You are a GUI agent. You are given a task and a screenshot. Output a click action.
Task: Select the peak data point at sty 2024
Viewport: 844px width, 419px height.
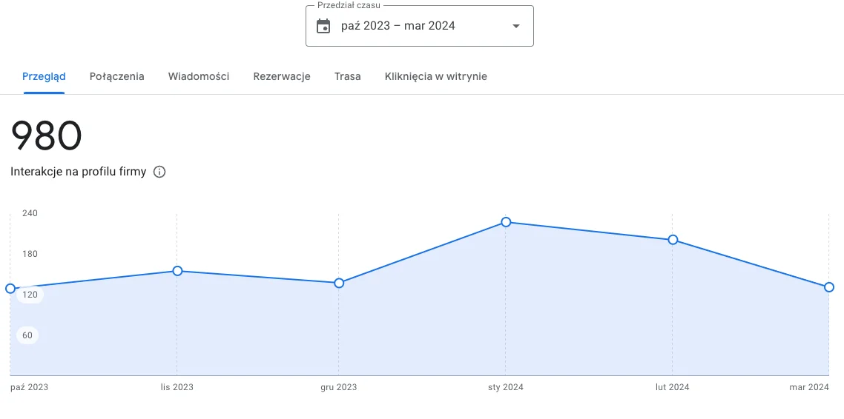pos(506,222)
